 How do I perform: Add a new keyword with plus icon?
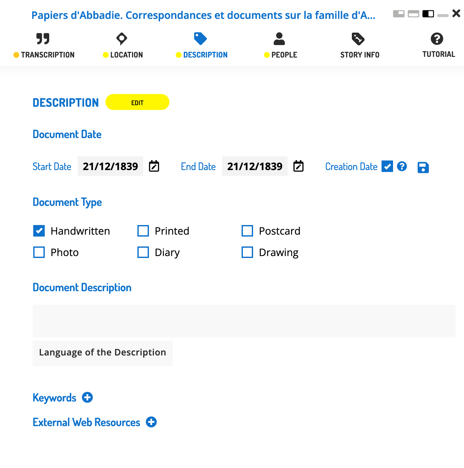(87, 397)
